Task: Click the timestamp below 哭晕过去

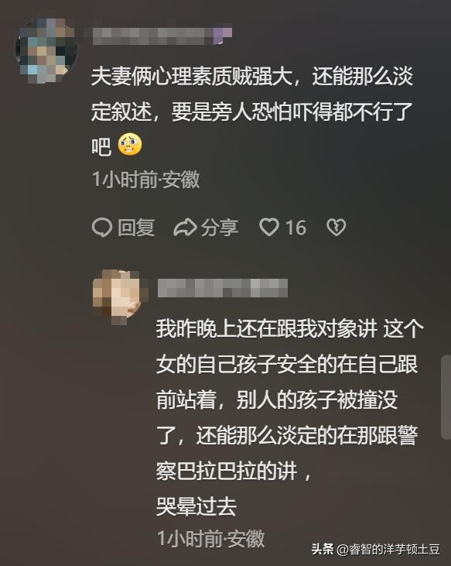Action: 211,539
